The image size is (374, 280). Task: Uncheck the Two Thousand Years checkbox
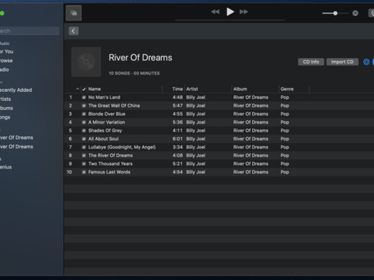pos(84,164)
